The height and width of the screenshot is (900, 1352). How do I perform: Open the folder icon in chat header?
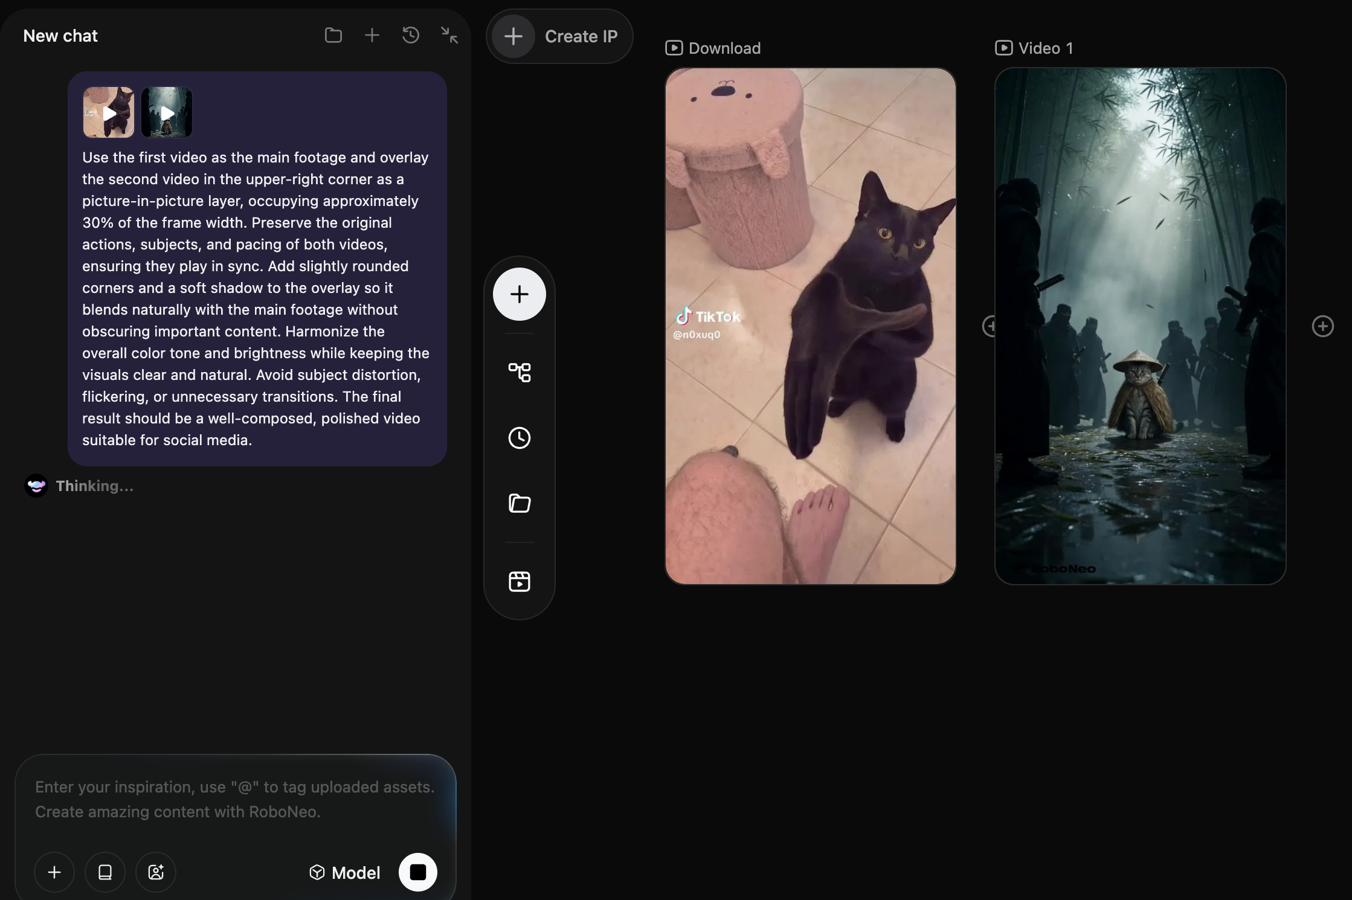[x=333, y=36]
